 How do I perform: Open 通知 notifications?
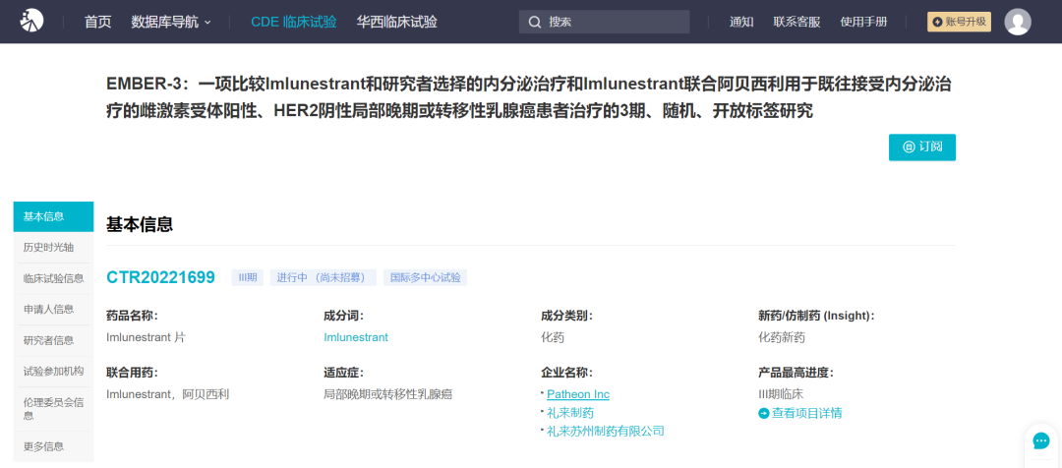point(741,22)
